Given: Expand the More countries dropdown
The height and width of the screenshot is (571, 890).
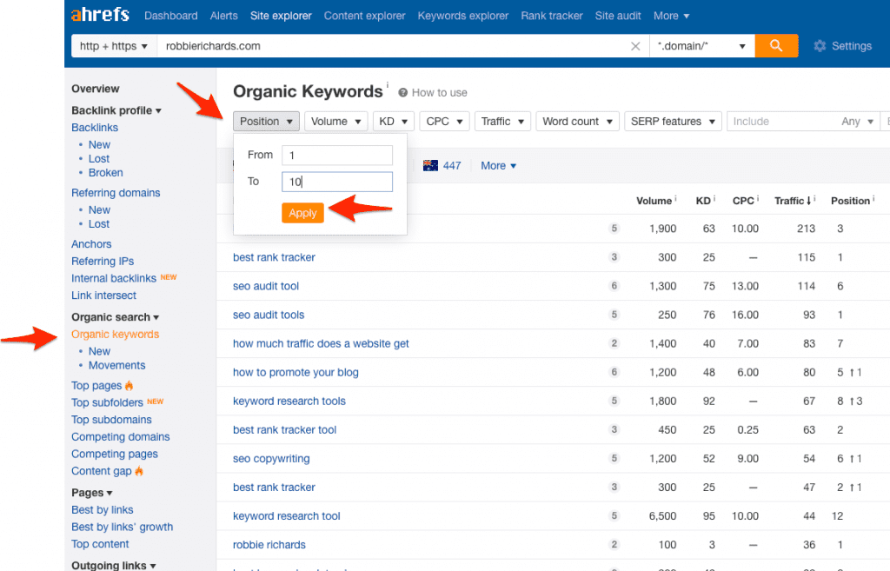Looking at the screenshot, I should point(498,166).
